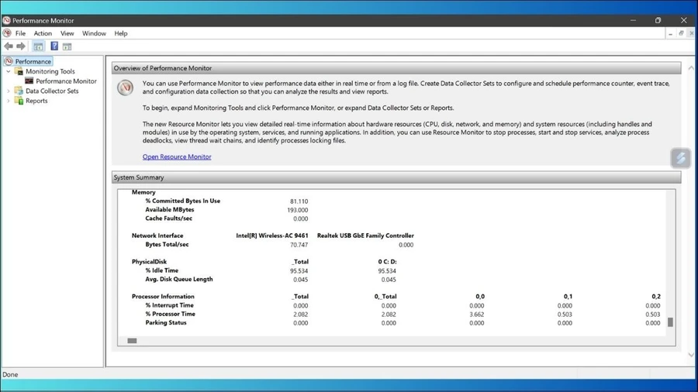The image size is (698, 392).
Task: Click the Open Resource Monitor link
Action: [x=177, y=157]
